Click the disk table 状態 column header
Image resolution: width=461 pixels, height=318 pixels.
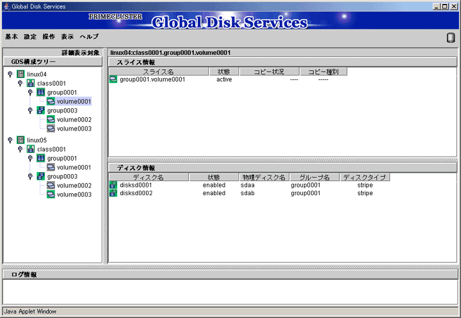[x=214, y=177]
